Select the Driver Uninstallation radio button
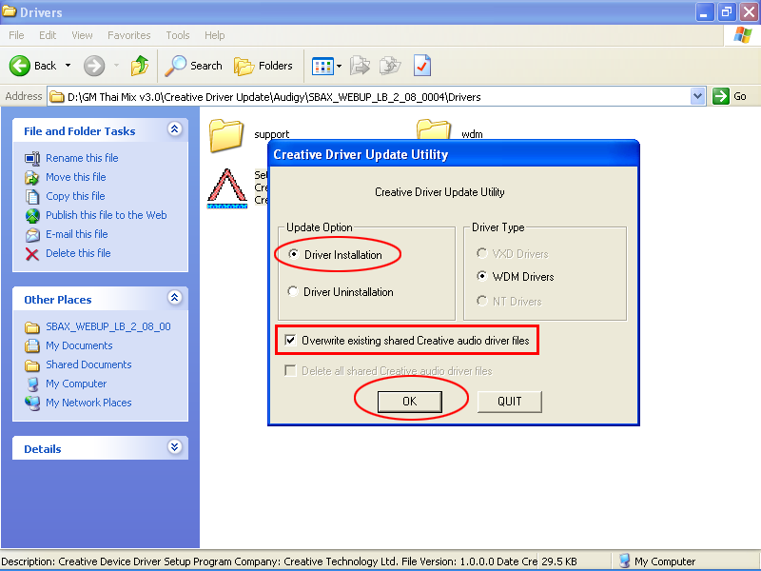 click(293, 291)
